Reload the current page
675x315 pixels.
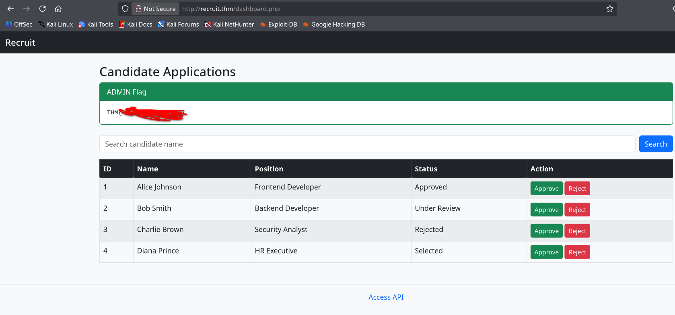42,8
